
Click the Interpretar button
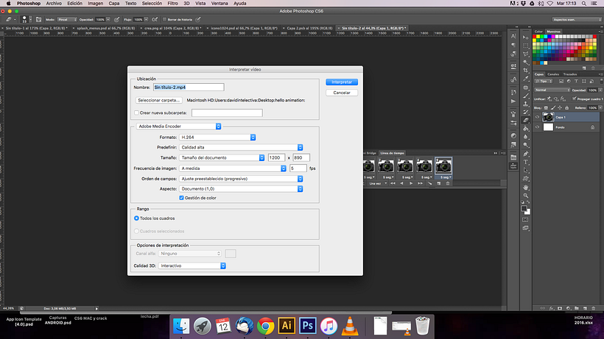342,82
